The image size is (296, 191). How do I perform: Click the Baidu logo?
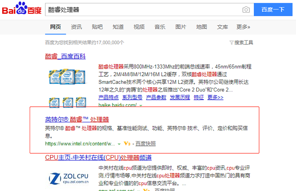point(22,10)
